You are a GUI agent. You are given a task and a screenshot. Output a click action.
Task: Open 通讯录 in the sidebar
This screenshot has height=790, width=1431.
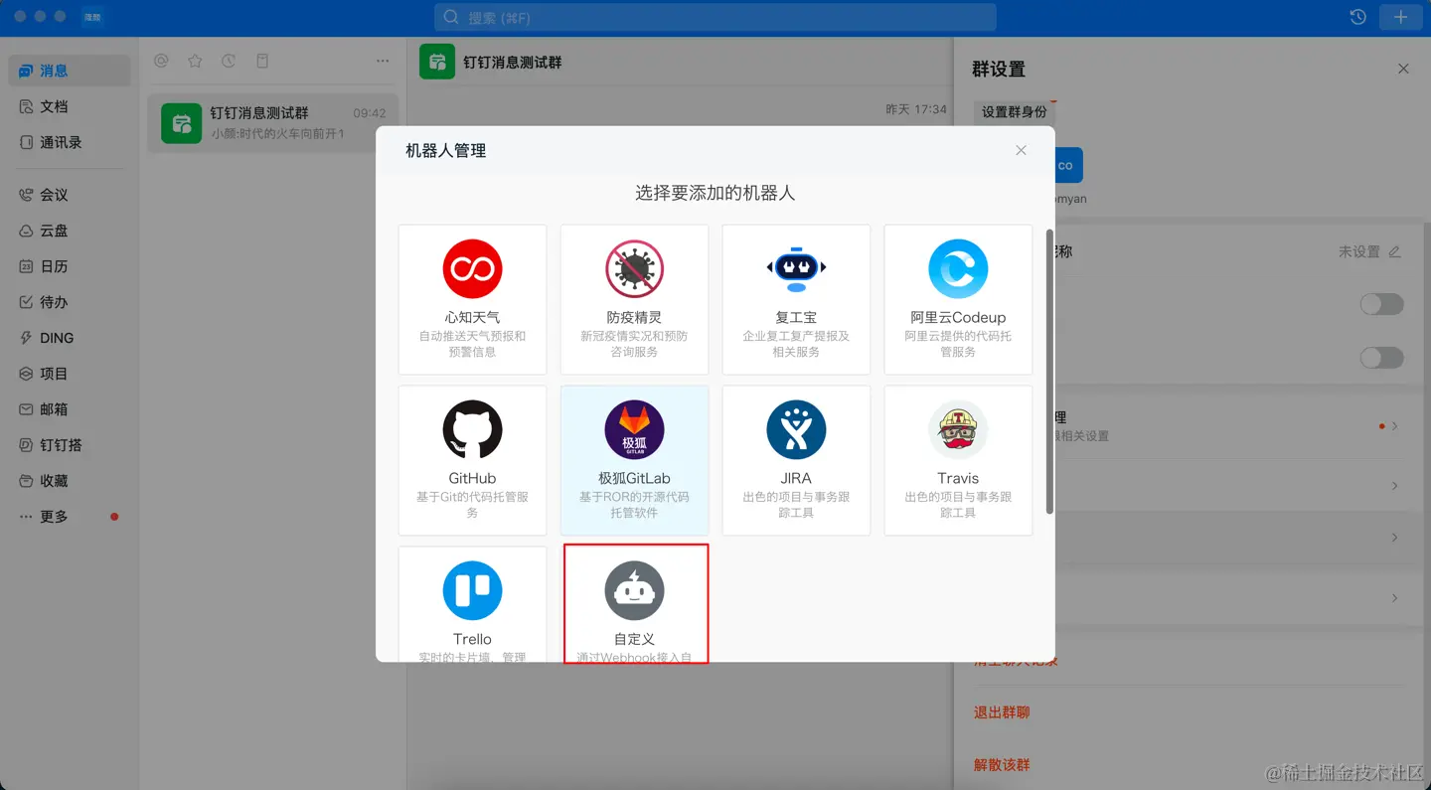[70, 142]
